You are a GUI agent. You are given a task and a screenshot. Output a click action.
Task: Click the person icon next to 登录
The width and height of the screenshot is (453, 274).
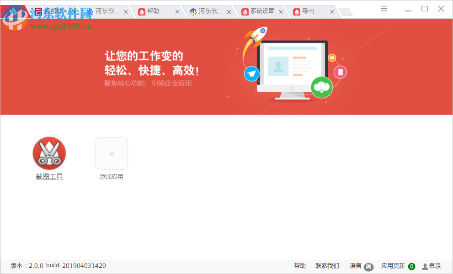click(425, 265)
